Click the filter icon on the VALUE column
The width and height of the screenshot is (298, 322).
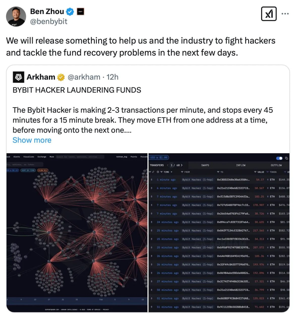coord(256,172)
